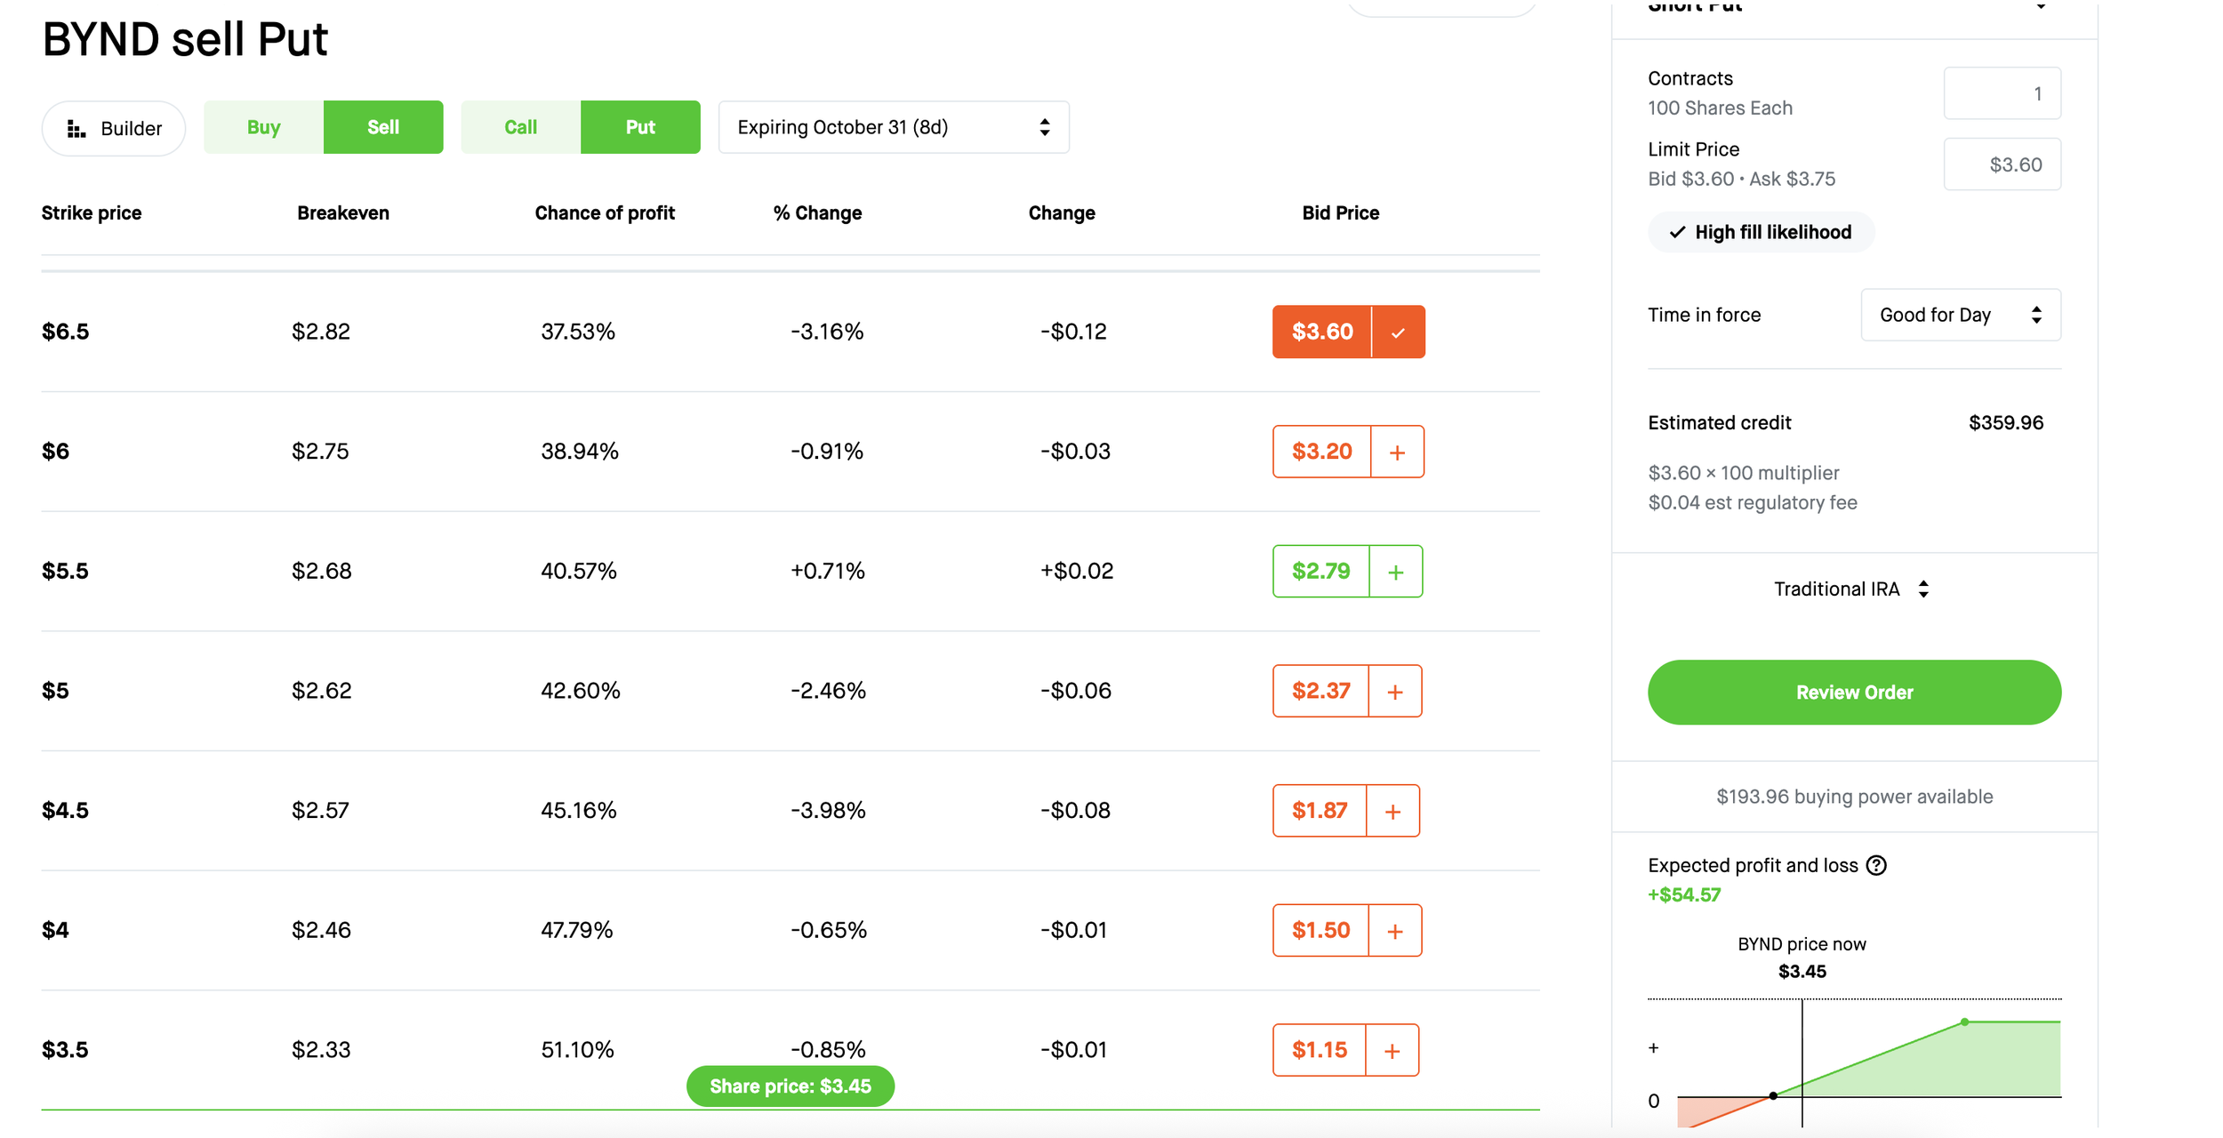Click the Change column header
Viewport: 2223px width, 1138px height.
click(1062, 213)
